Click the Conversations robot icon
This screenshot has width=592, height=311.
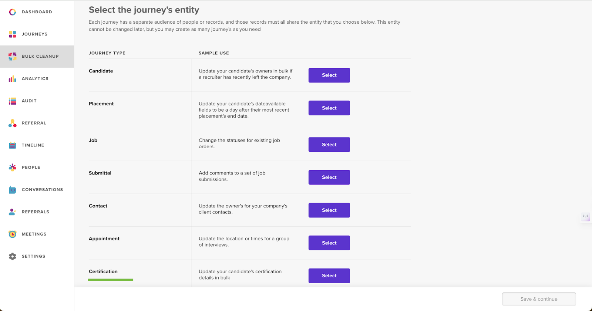(x=13, y=190)
